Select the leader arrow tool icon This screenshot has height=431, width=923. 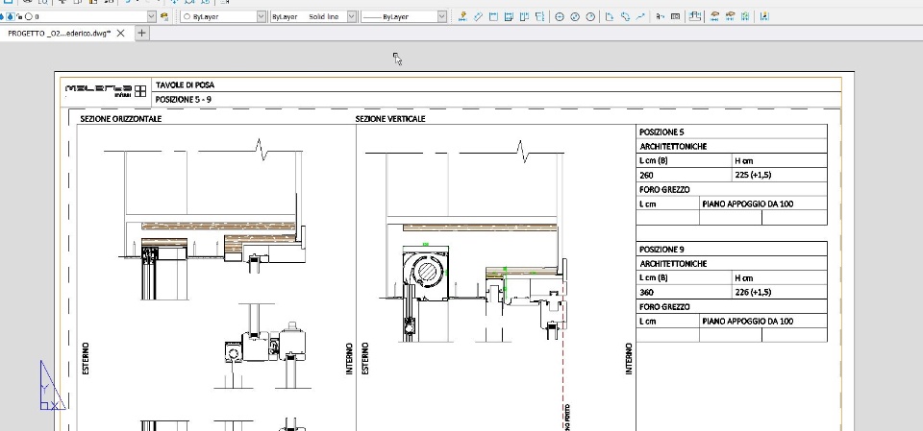[x=640, y=16]
